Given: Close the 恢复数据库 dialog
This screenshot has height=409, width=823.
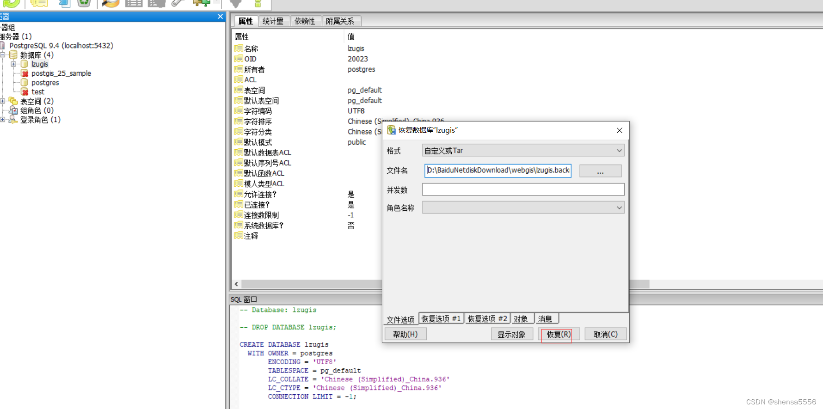Looking at the screenshot, I should point(620,130).
